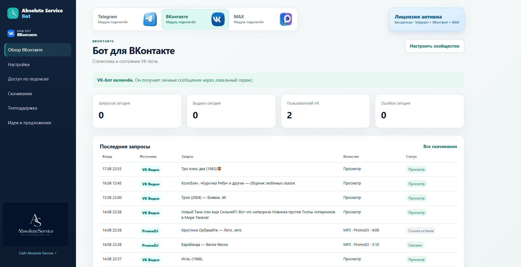Image resolution: width=521 pixels, height=267 pixels.
Task: Open 'Все скачивания' link
Action: tap(440, 147)
